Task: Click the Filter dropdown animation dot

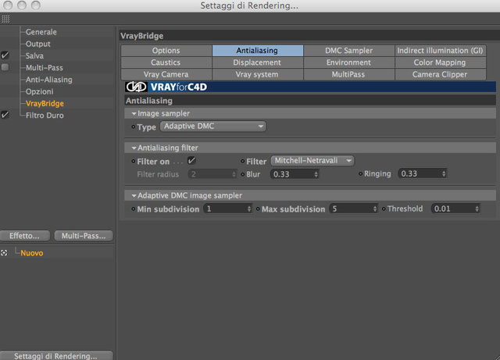Action: click(243, 162)
